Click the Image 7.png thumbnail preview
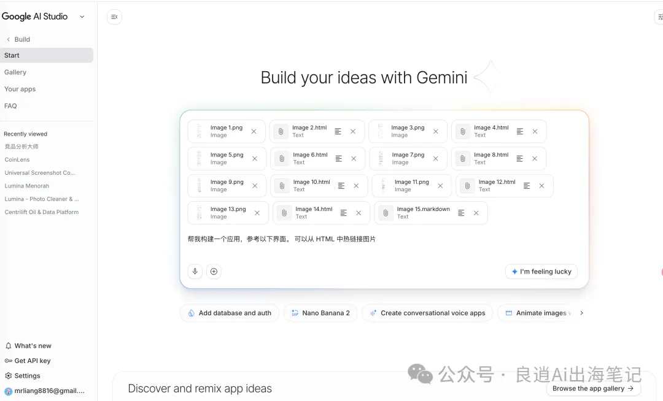Viewport: 663px width, 401px height. 381,158
